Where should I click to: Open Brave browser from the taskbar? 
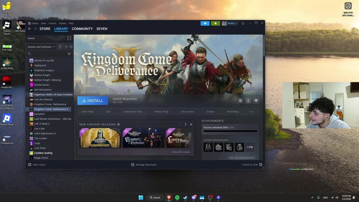169,198
